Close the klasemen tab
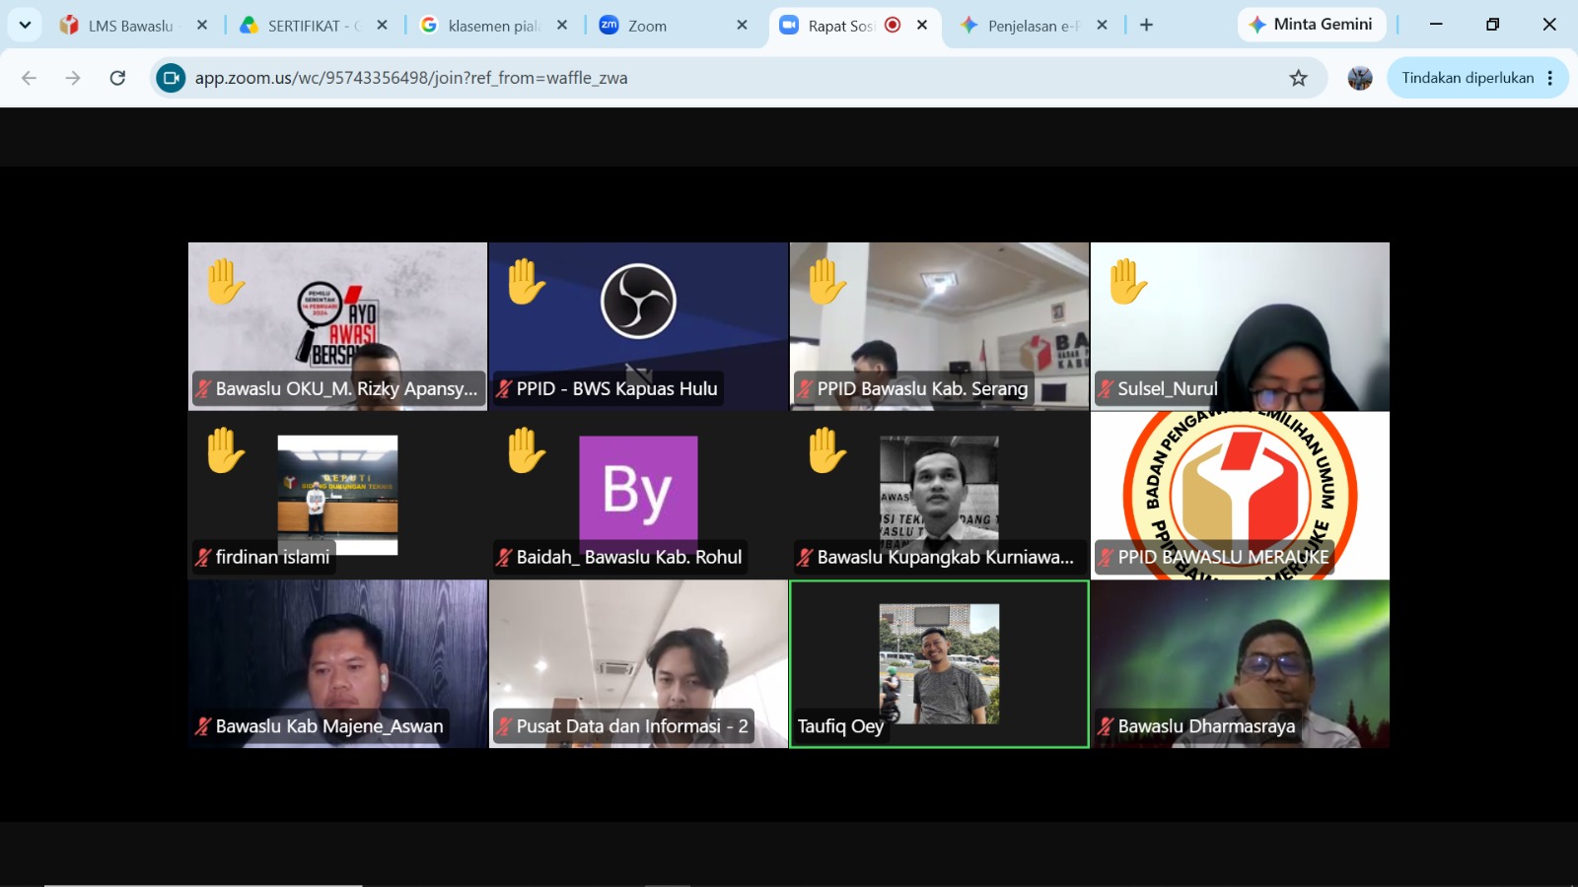Image resolution: width=1578 pixels, height=887 pixels. [562, 26]
